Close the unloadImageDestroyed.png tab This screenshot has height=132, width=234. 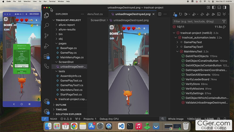coord(153,14)
